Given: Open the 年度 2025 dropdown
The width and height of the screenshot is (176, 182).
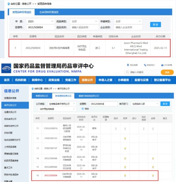Looking at the screenshot, I should pos(40,21).
